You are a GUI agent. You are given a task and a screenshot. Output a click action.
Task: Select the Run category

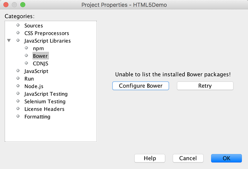point(29,79)
